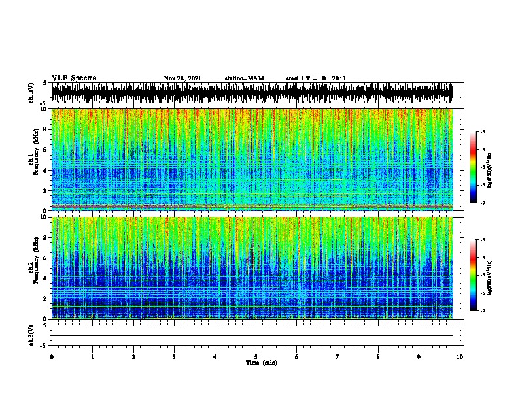Click the ch.1(V) waveform axis label
Image resolution: width=518 pixels, height=400 pixels.
coord(31,93)
